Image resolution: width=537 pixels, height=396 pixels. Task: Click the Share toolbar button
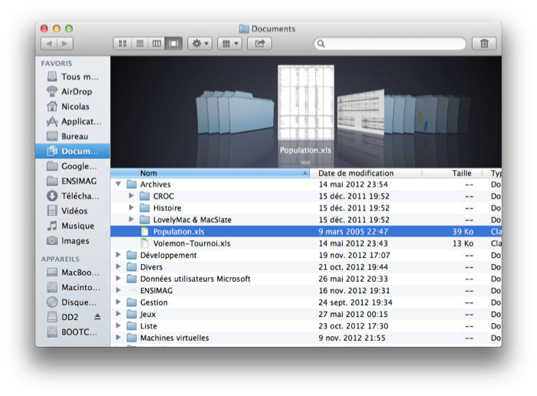(x=259, y=44)
